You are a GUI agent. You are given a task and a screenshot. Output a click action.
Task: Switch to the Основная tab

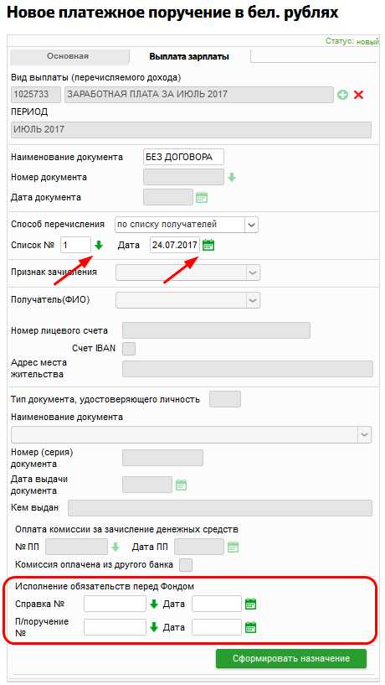click(x=68, y=56)
